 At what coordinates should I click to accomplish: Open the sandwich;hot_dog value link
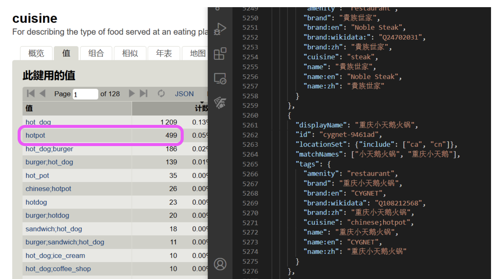pyautogui.click(x=54, y=229)
